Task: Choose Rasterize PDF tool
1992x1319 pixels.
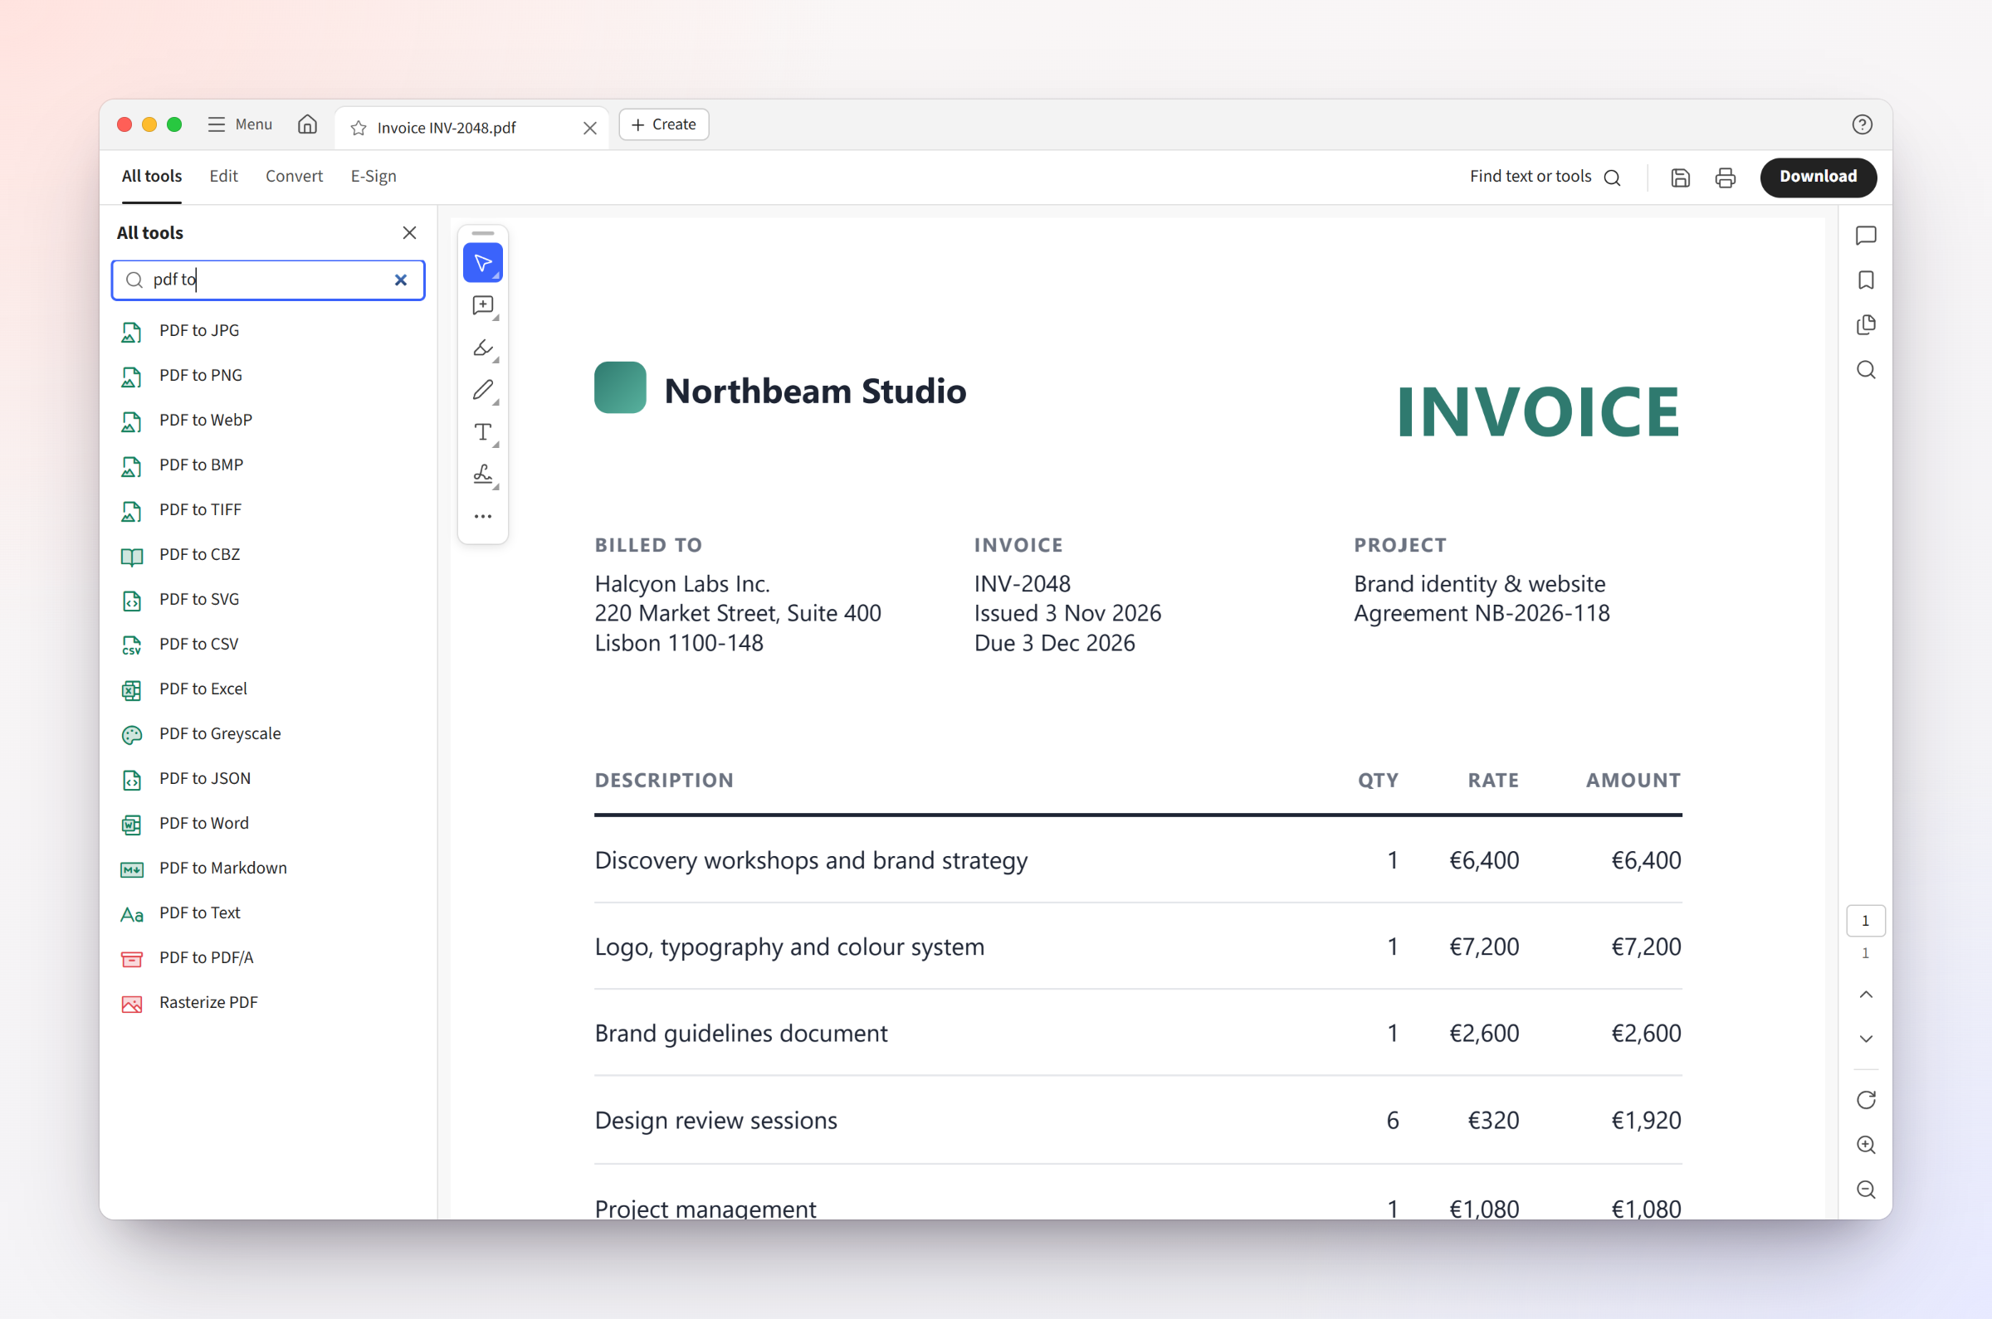Action: tap(268, 1003)
